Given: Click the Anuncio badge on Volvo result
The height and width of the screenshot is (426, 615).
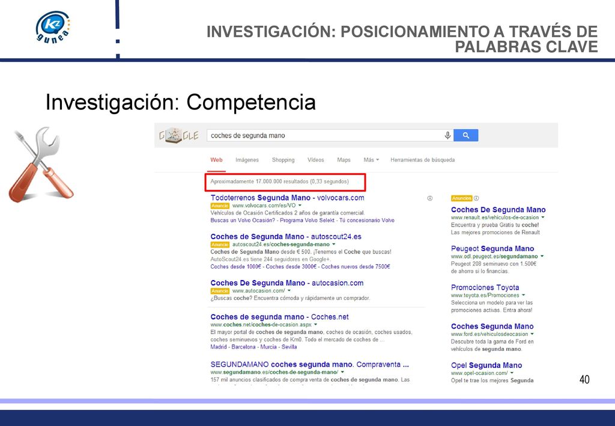Looking at the screenshot, I should click(220, 205).
